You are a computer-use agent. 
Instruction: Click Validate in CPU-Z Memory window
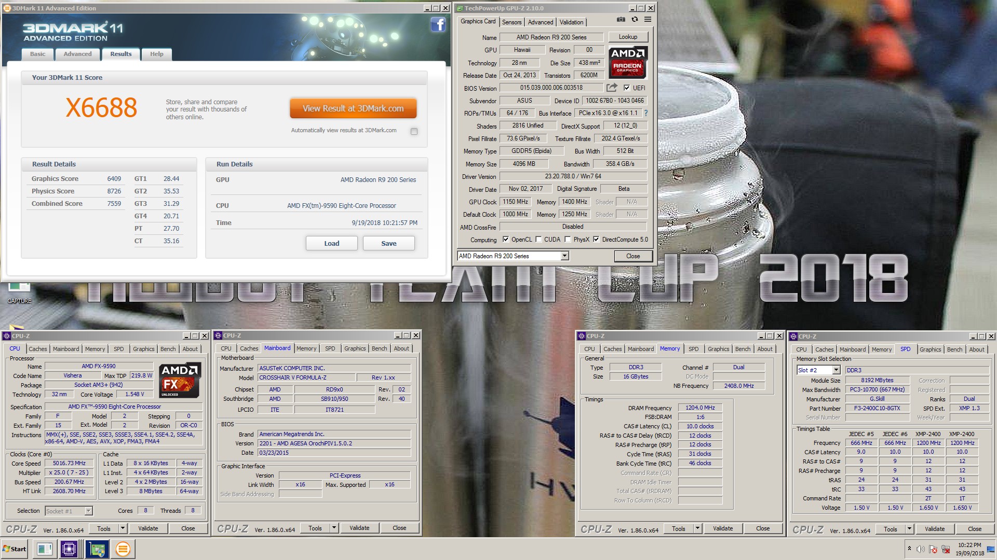tap(723, 528)
